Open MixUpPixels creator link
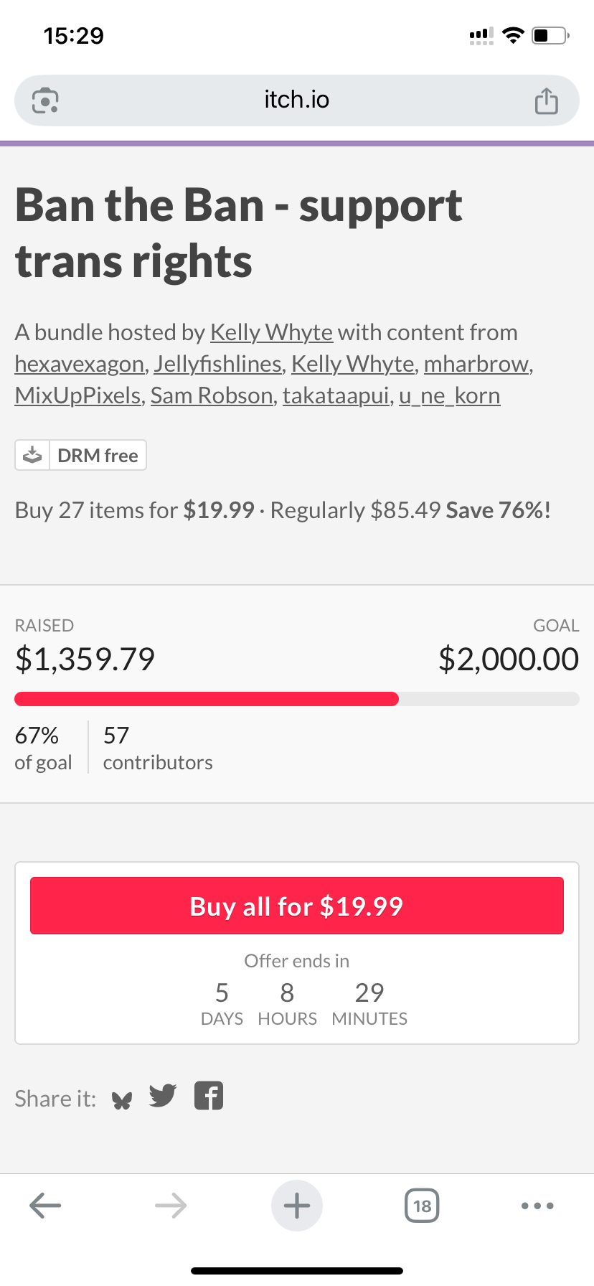594x1286 pixels. click(77, 395)
